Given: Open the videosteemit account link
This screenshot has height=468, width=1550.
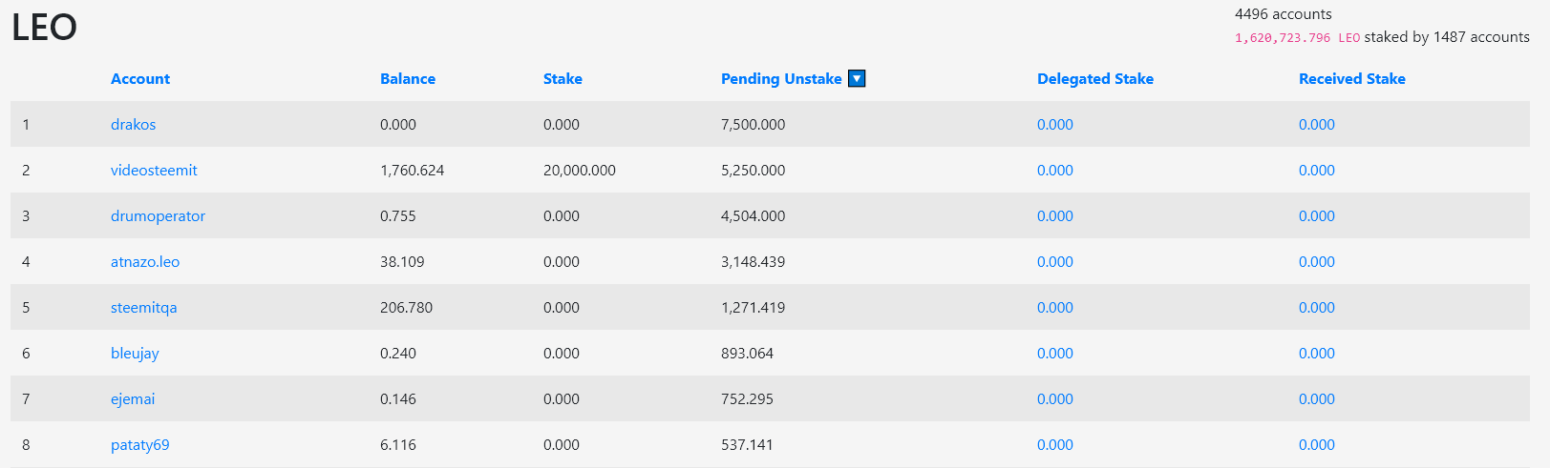Looking at the screenshot, I should click(154, 171).
